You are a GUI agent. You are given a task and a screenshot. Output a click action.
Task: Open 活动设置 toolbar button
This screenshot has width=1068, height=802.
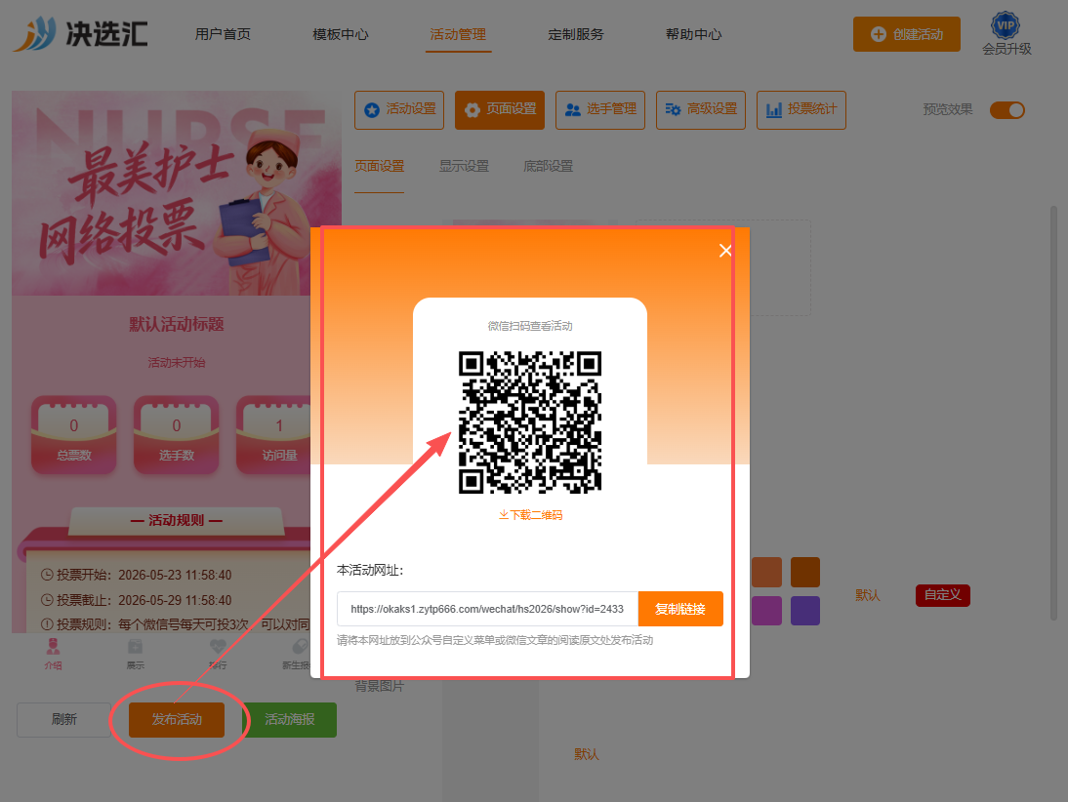tap(399, 109)
